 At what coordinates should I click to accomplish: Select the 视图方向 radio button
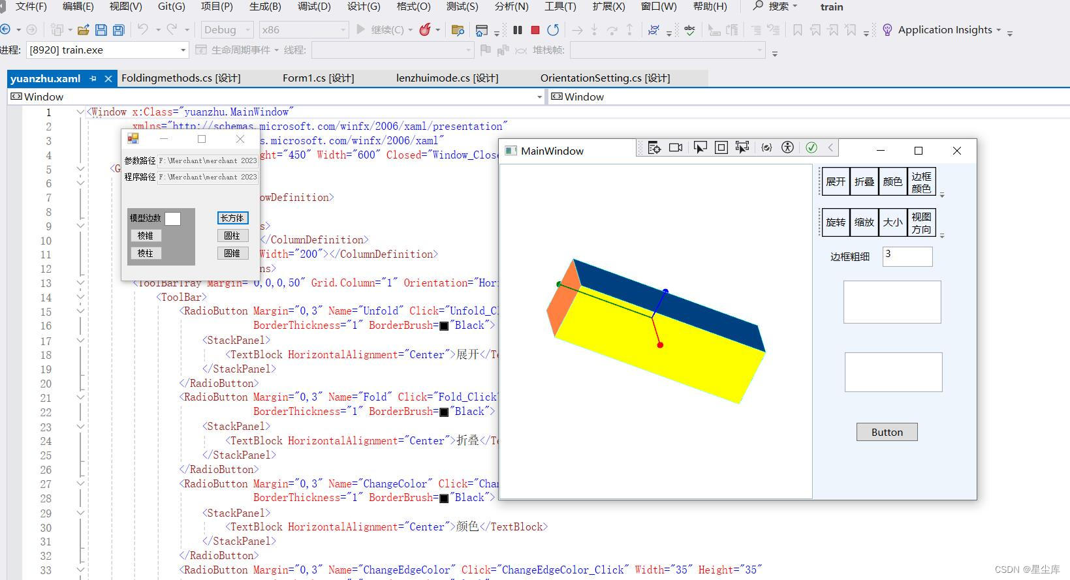coord(921,222)
